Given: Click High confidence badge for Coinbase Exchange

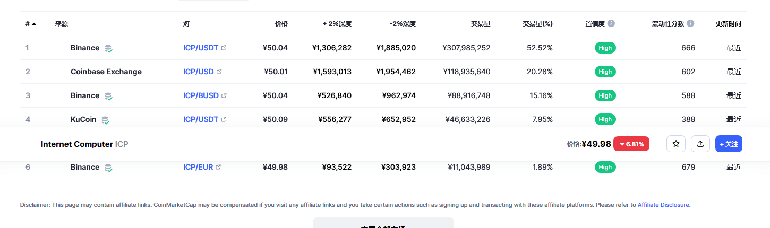Looking at the screenshot, I should (x=605, y=72).
